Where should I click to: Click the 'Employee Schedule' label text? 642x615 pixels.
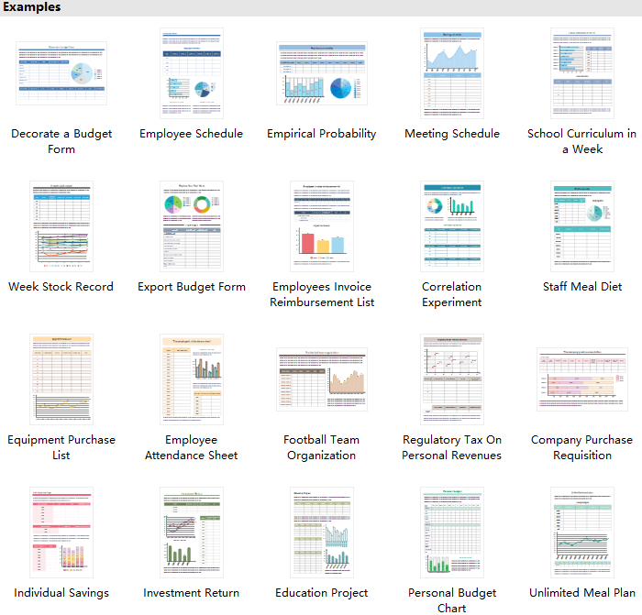[191, 134]
